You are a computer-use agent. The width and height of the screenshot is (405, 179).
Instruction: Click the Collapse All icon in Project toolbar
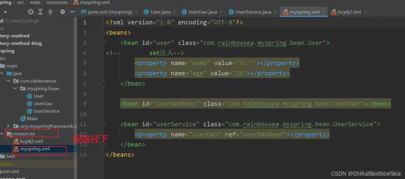point(50,12)
